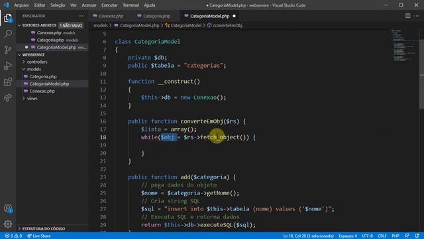Open the Manage gear icon
The image size is (424, 239).
(x=8, y=224)
